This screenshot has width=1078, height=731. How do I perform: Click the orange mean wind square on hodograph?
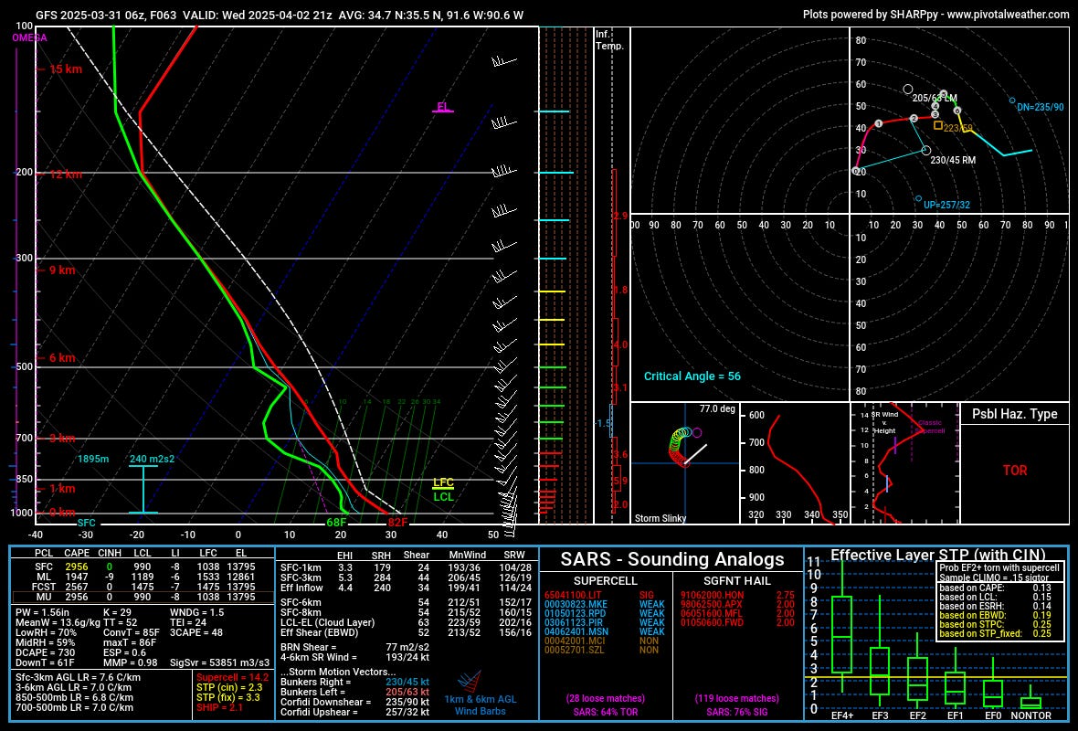[937, 125]
